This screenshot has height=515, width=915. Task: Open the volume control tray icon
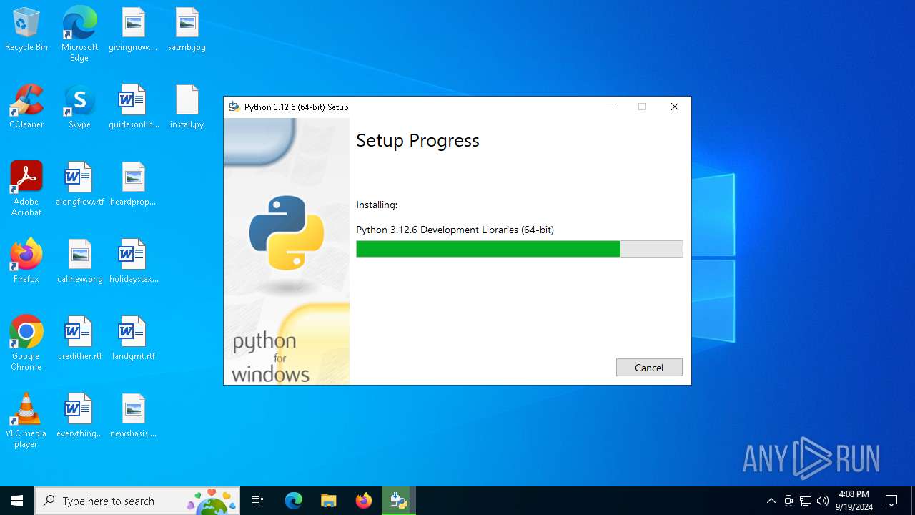tap(823, 501)
